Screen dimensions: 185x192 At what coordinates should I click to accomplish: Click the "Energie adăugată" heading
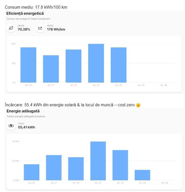23,111
